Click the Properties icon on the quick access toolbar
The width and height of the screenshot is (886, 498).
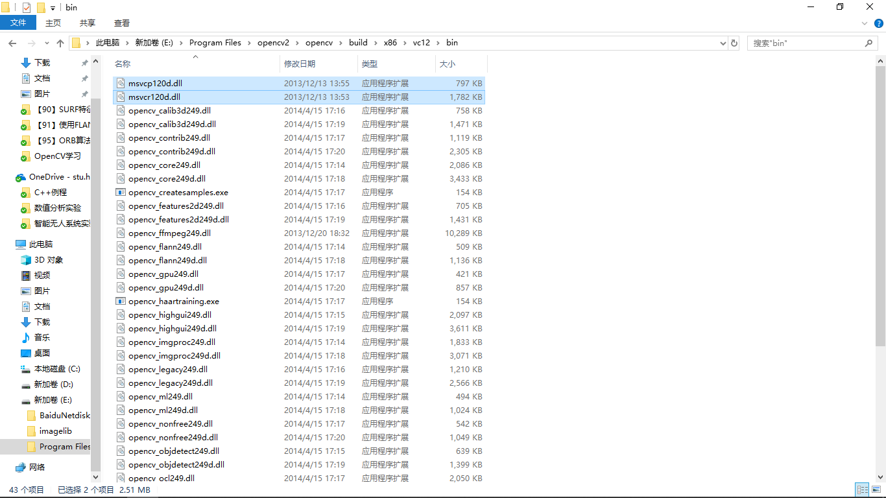pyautogui.click(x=27, y=7)
